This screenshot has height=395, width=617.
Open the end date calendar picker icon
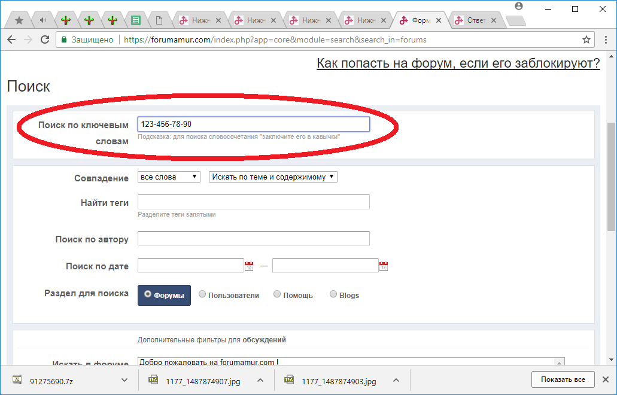click(384, 266)
